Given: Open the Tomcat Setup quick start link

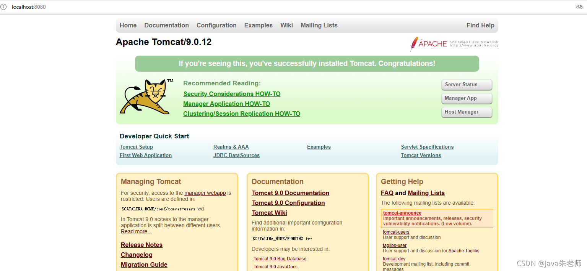Looking at the screenshot, I should [136, 147].
